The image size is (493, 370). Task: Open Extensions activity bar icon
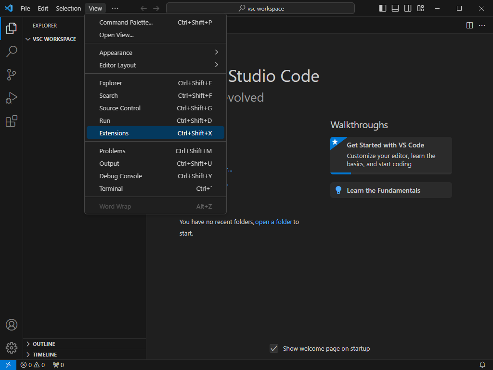tap(12, 121)
